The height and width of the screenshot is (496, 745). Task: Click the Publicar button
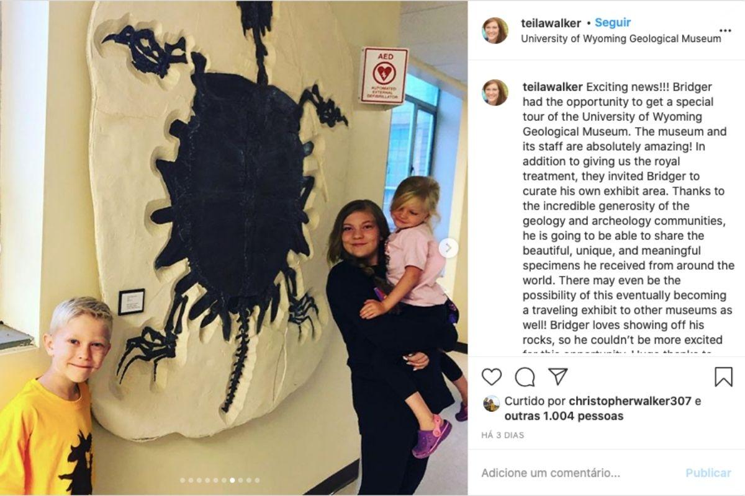[x=708, y=473]
